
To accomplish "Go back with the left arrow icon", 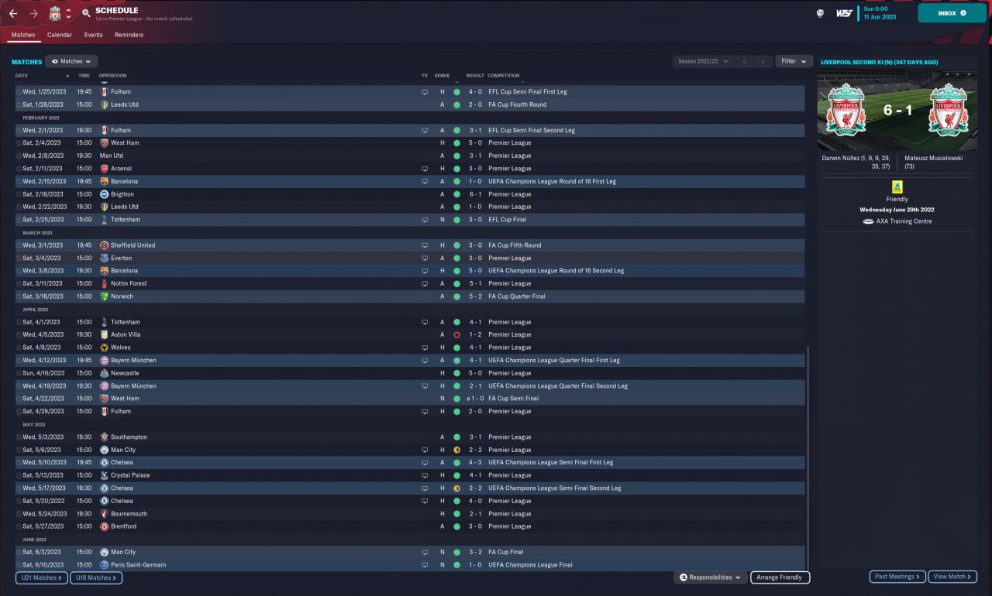I will [x=13, y=14].
